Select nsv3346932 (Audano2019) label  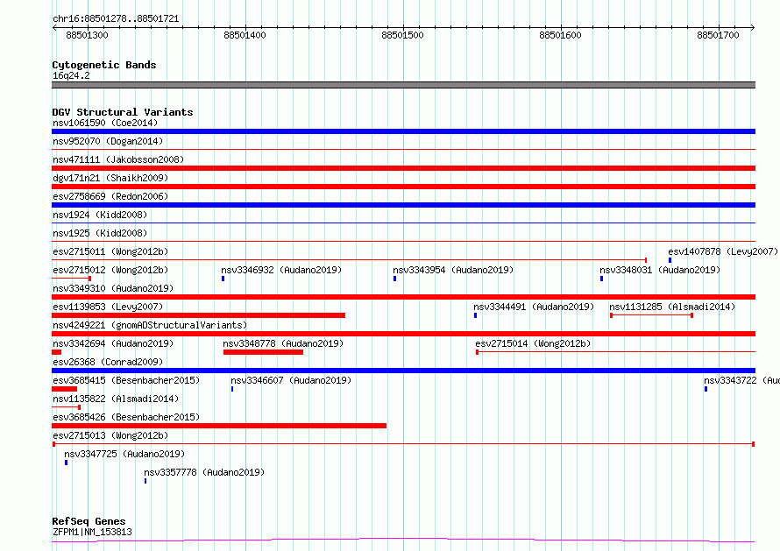(281, 270)
